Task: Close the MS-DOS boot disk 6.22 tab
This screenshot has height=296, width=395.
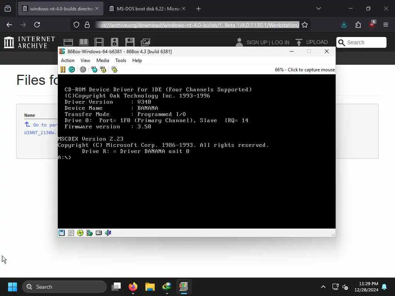Action: (184, 8)
